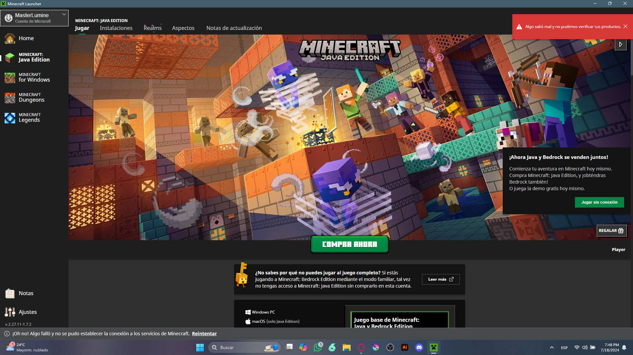Collapse the news panel with arrow button

620,44
